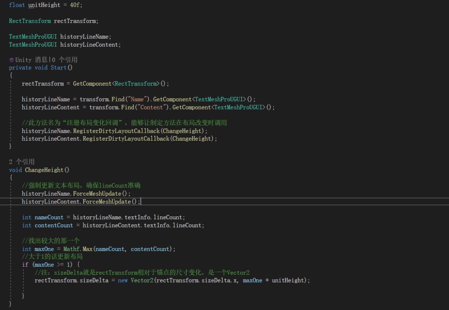Click "maxOne" in the int maxOne declaration
The height and width of the screenshot is (310, 449).
click(x=44, y=249)
